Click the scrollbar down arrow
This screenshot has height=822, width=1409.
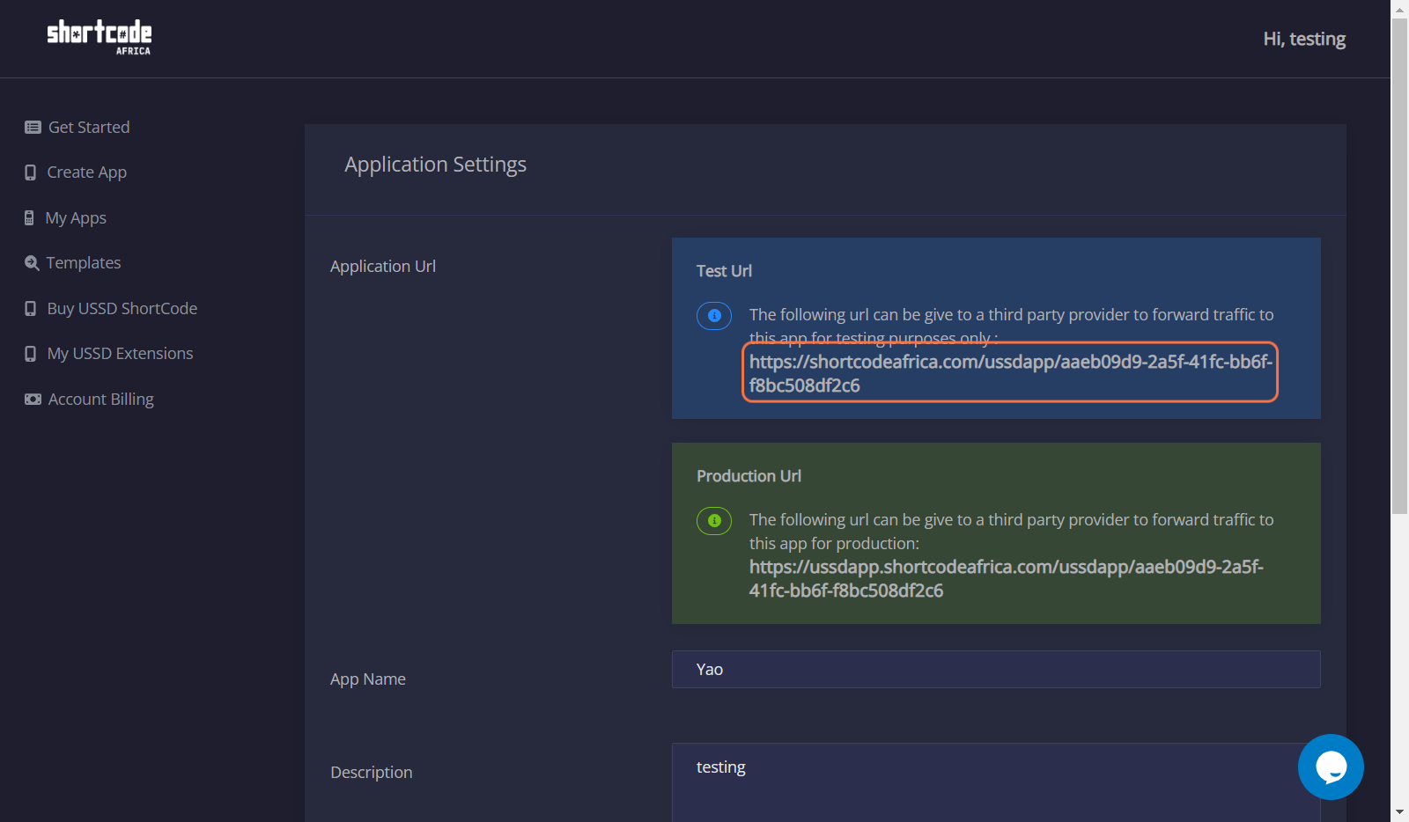[x=1399, y=812]
